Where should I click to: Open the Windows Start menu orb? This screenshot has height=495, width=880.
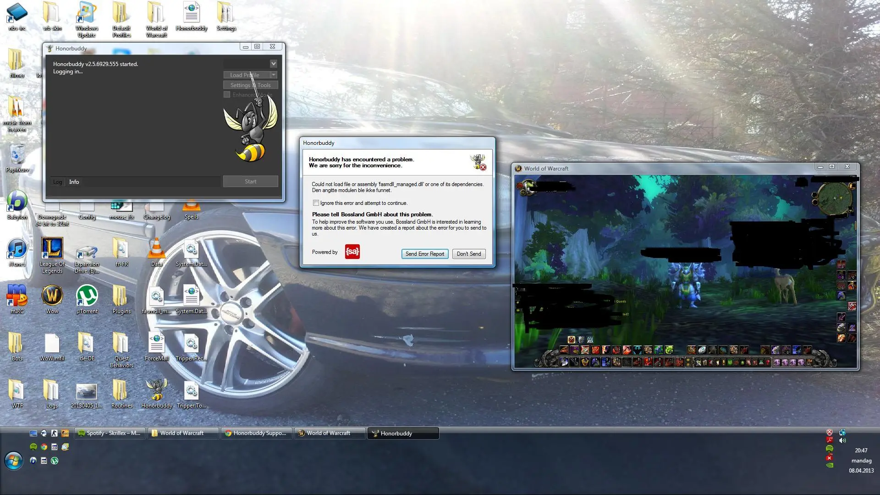14,461
